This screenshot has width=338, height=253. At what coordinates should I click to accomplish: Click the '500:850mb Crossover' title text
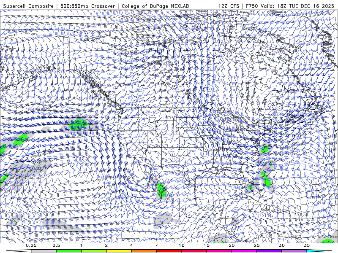88,6
